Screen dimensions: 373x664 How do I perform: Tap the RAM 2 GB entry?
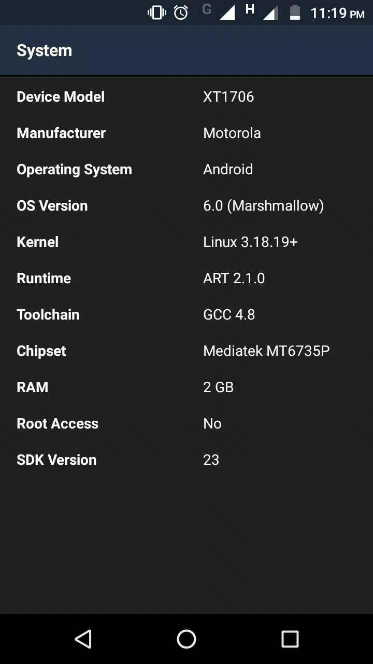[x=187, y=387]
